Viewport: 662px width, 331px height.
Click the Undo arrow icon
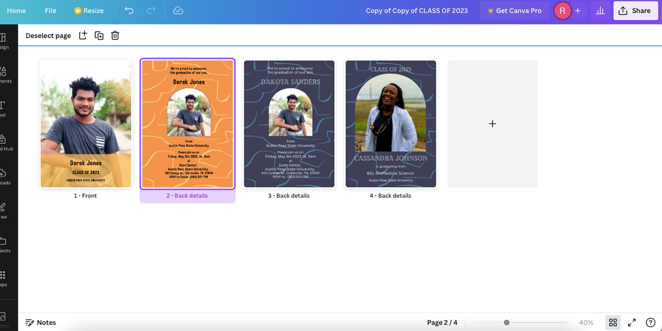pyautogui.click(x=129, y=11)
